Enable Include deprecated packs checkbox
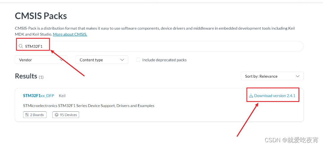The image size is (323, 146). pos(138,60)
